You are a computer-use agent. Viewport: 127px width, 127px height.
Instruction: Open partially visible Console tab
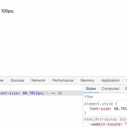tap(2, 80)
